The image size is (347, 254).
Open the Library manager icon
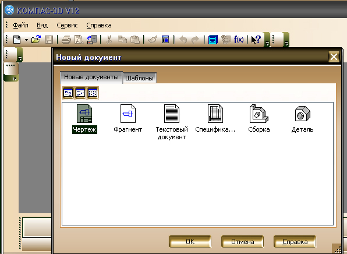(213, 40)
